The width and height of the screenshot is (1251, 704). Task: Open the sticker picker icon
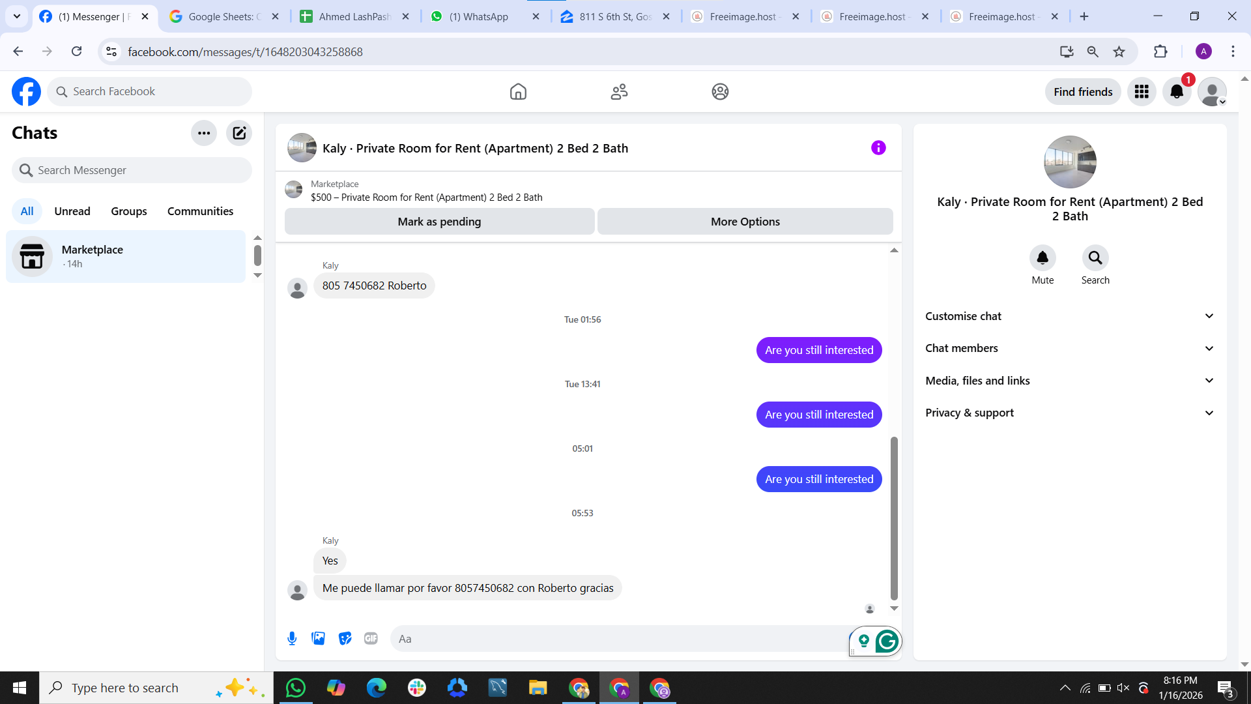(x=345, y=639)
